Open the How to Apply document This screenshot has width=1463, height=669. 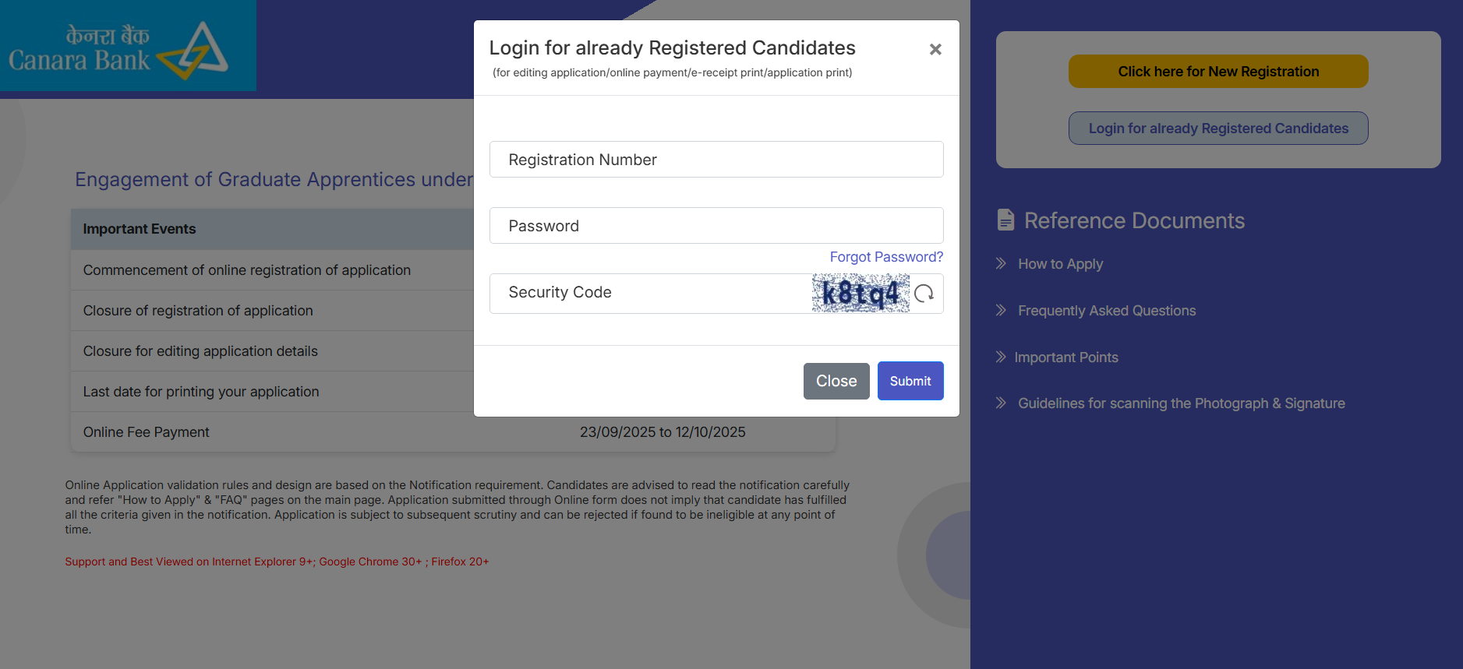[x=1060, y=264]
